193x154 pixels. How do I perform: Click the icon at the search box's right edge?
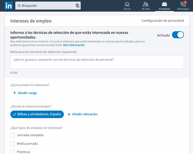pos(77,5)
